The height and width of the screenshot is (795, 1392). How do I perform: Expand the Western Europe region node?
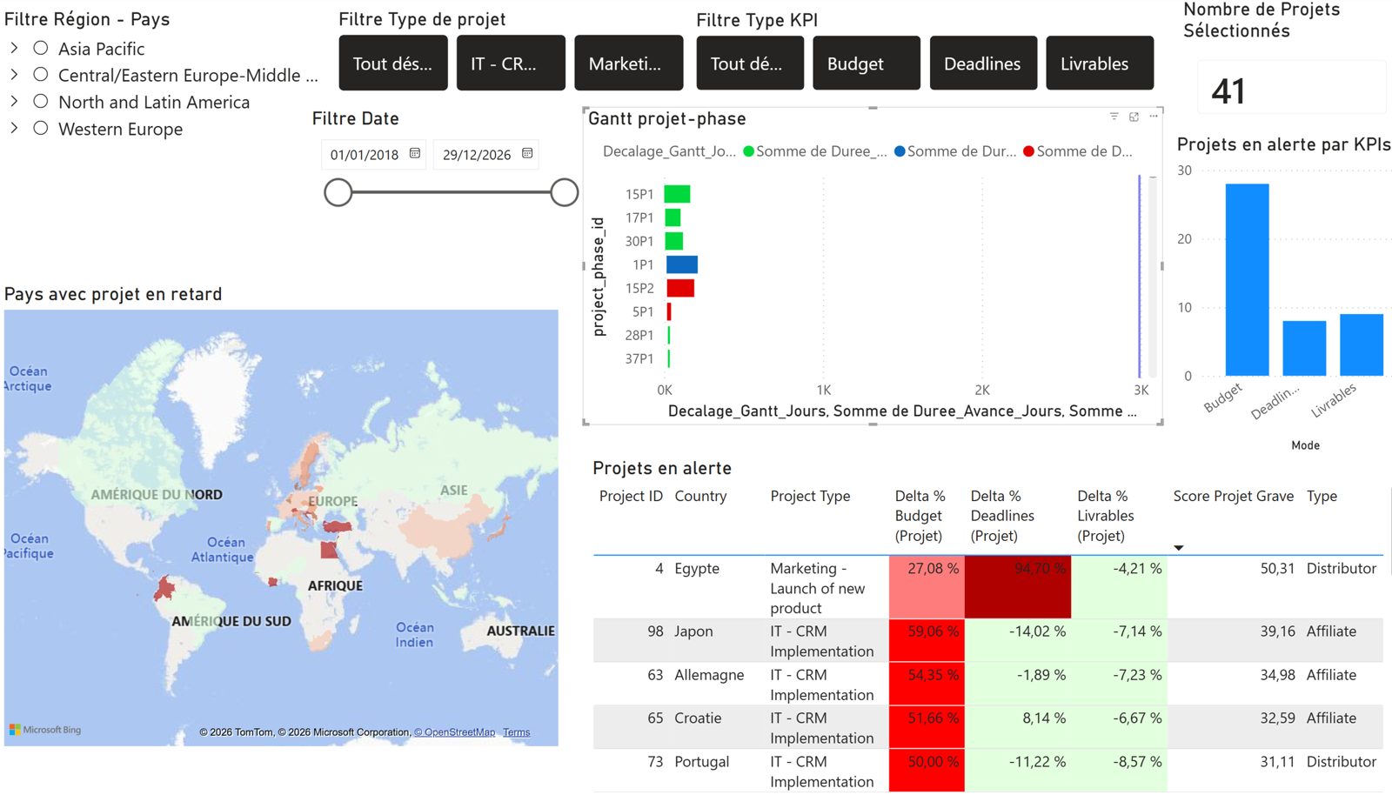[x=14, y=128]
